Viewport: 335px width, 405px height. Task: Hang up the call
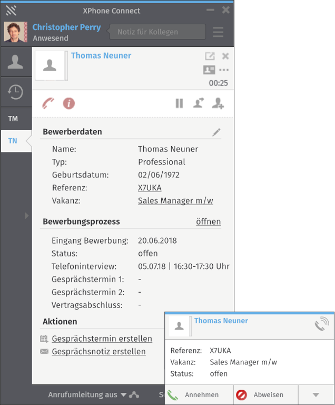tap(48, 103)
